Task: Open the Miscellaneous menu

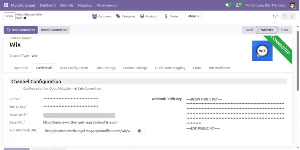Action: click(106, 5)
